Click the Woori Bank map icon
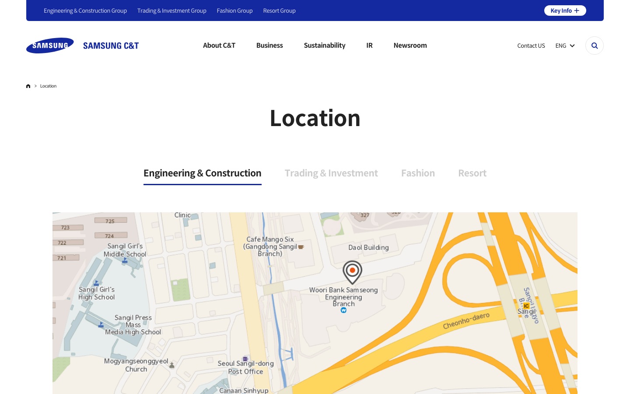Image resolution: width=630 pixels, height=394 pixels. click(343, 310)
